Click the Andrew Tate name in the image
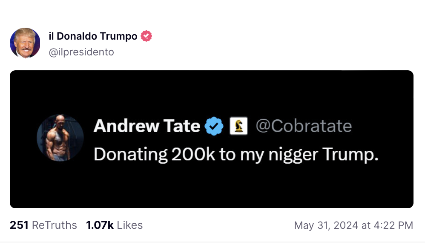 pos(146,126)
